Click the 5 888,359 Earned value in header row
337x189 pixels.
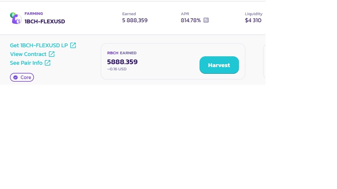(135, 20)
